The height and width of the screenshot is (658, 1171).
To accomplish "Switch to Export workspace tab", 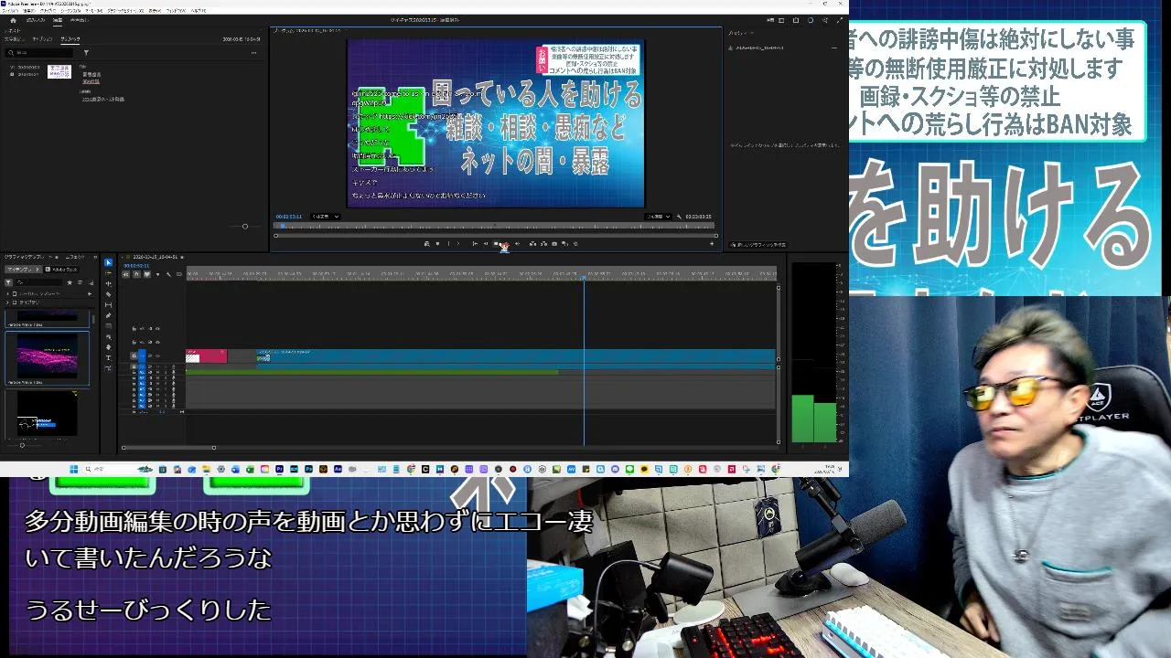I will pyautogui.click(x=80, y=20).
